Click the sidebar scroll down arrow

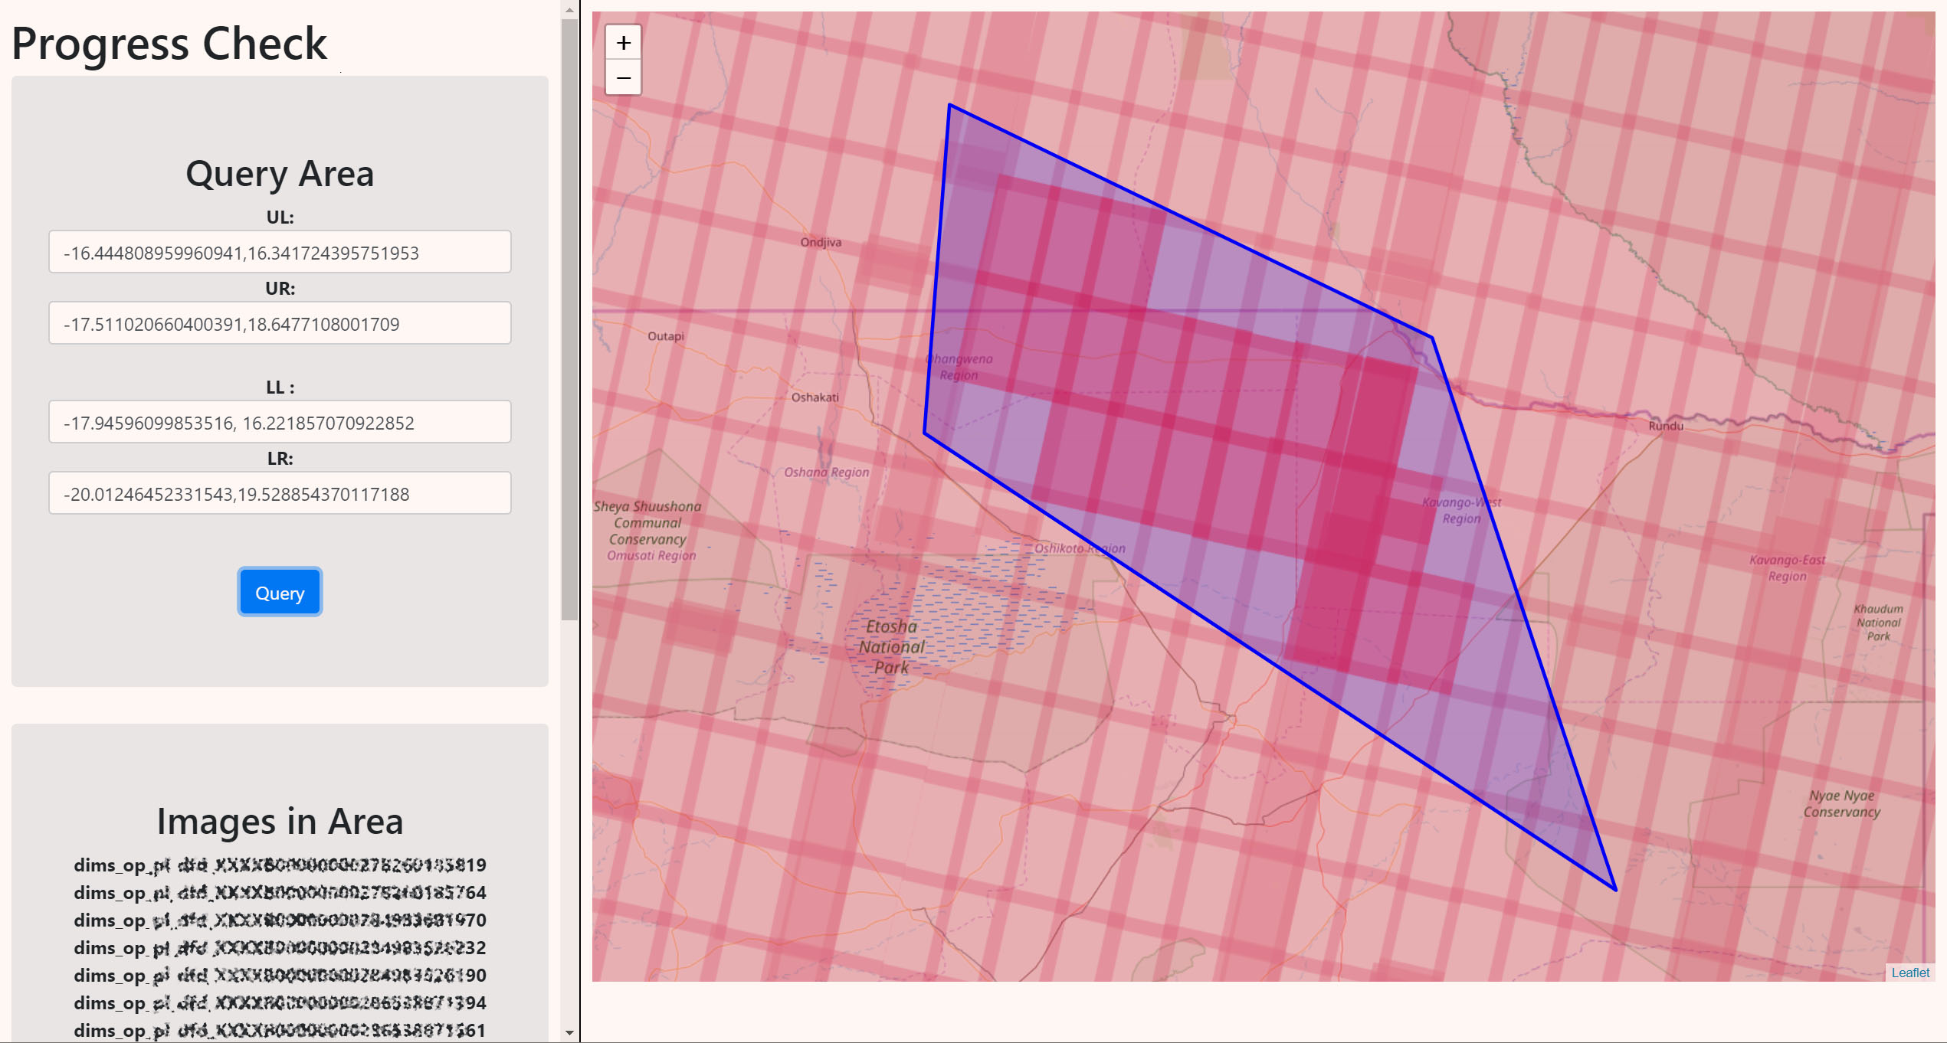pos(569,1032)
